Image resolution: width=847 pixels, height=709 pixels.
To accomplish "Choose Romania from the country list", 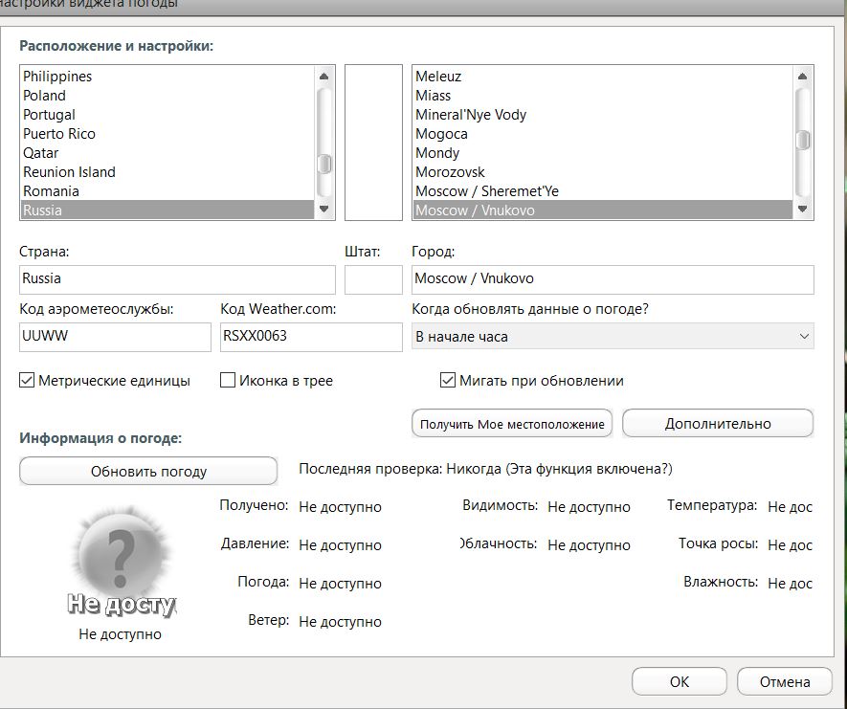I will (51, 191).
